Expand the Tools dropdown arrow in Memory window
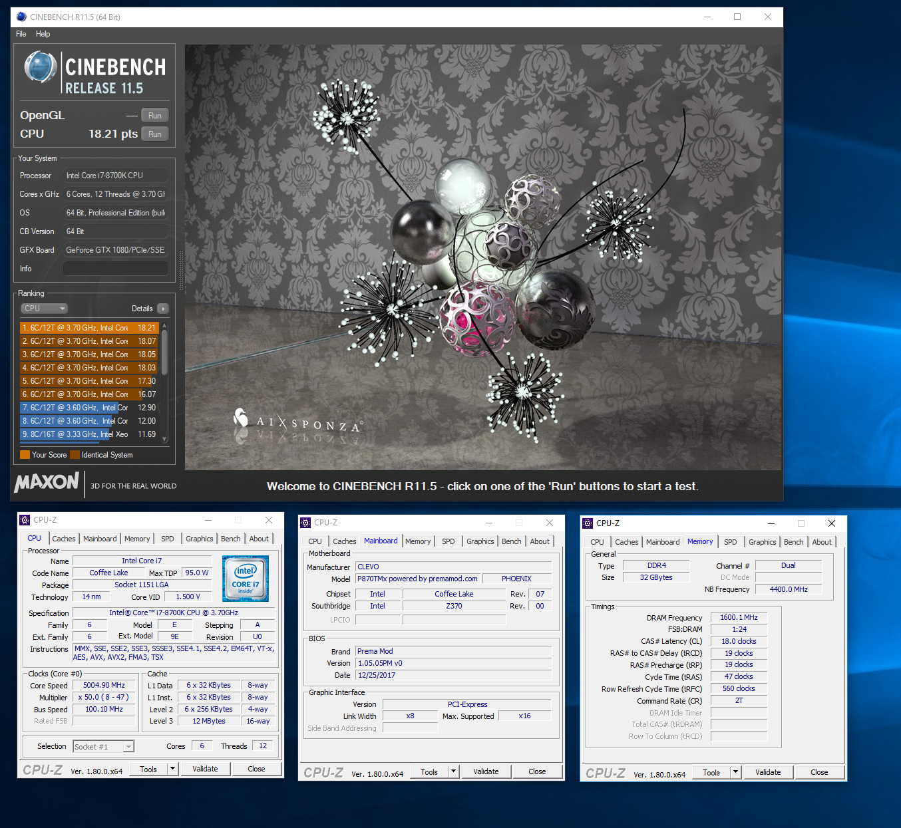This screenshot has width=901, height=828. click(x=735, y=772)
